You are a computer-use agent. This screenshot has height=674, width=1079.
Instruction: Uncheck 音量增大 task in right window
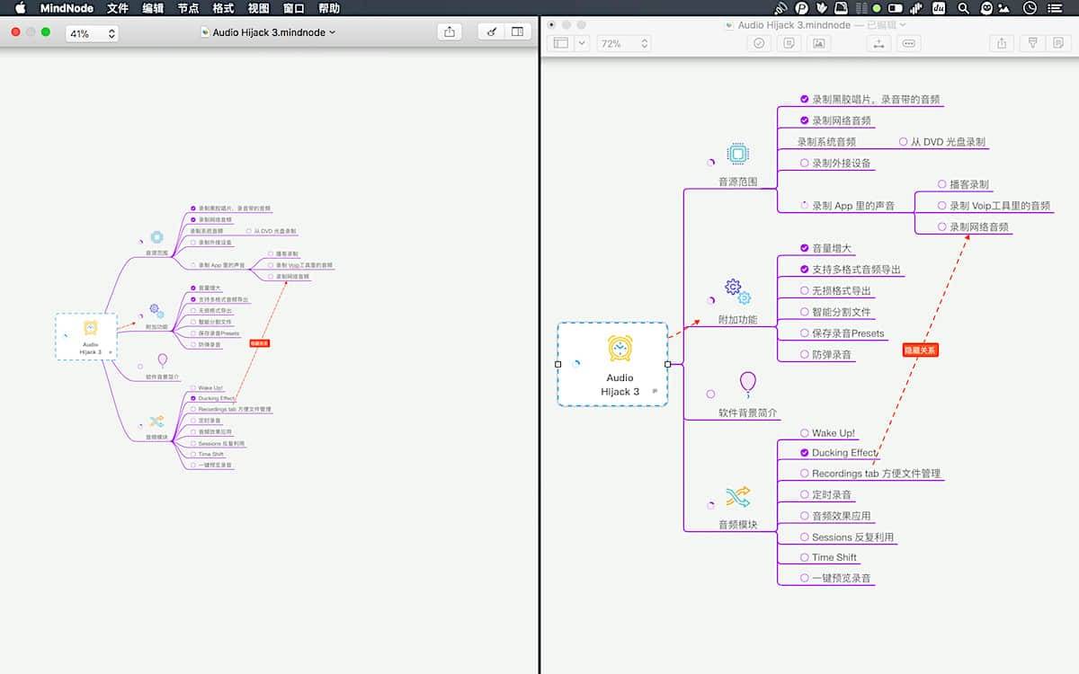[805, 248]
